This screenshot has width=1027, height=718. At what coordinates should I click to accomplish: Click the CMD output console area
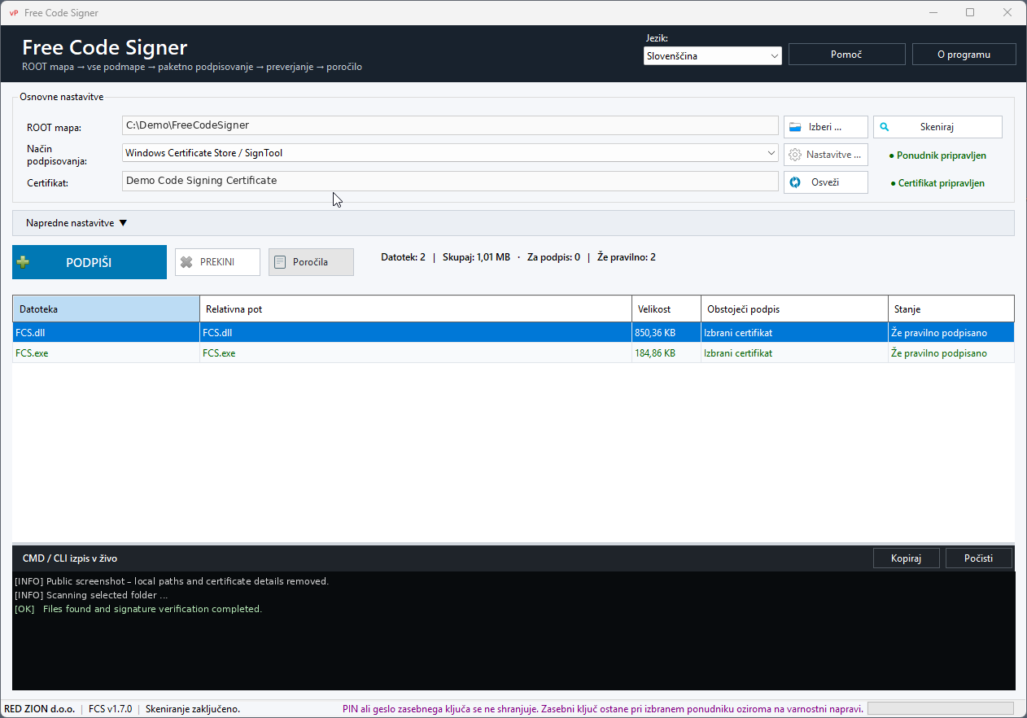pyautogui.click(x=513, y=631)
